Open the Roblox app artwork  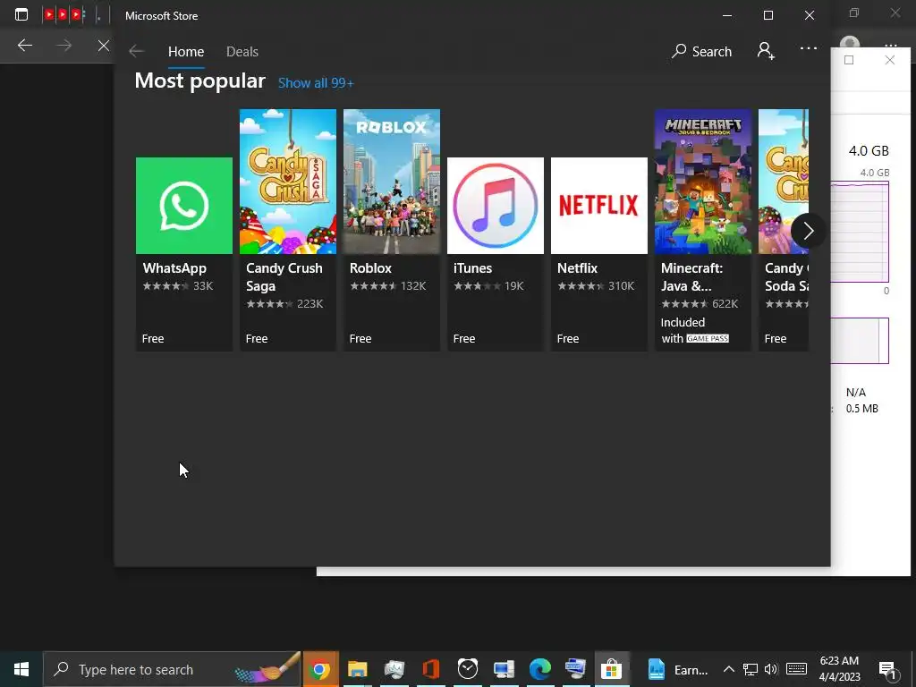click(392, 181)
